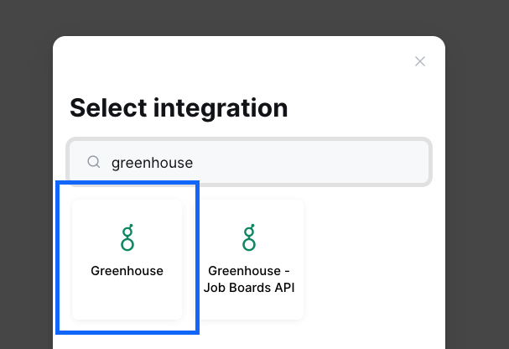
Task: Click the dark overlay left of the dialog
Action: (26, 195)
